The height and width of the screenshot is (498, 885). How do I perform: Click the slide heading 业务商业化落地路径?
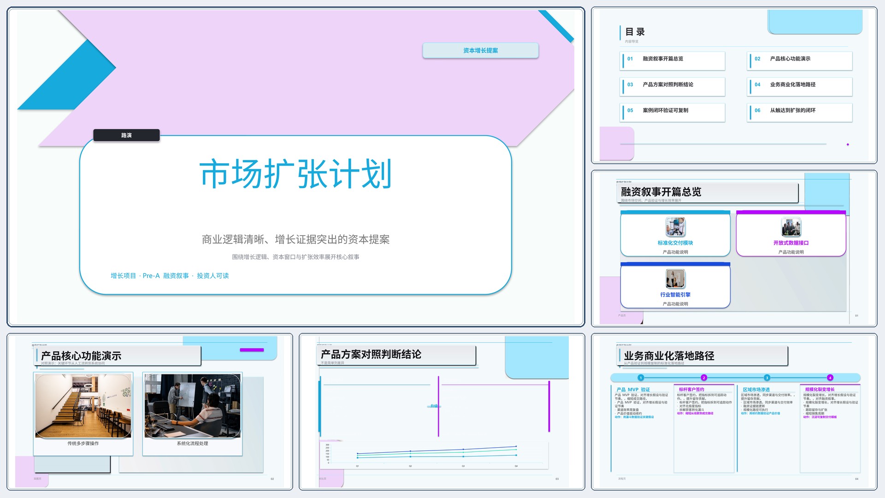(x=669, y=356)
